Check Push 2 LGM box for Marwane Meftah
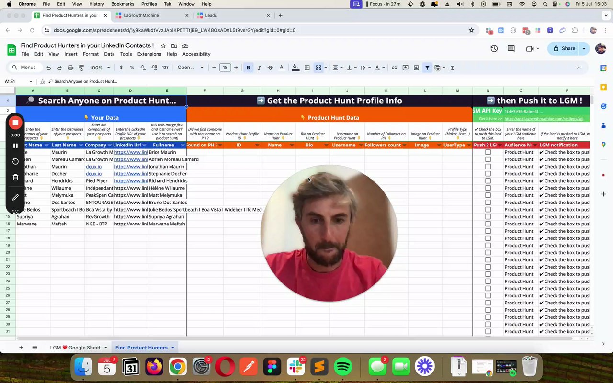 [488, 224]
